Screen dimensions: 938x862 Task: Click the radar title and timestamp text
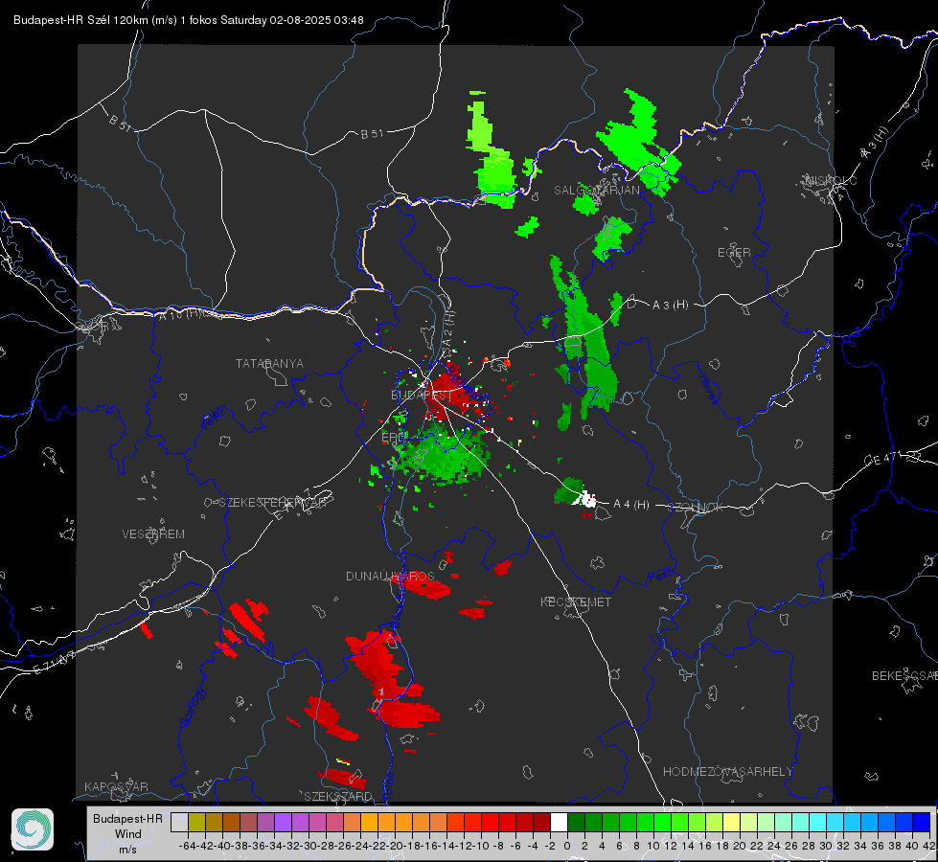189,20
